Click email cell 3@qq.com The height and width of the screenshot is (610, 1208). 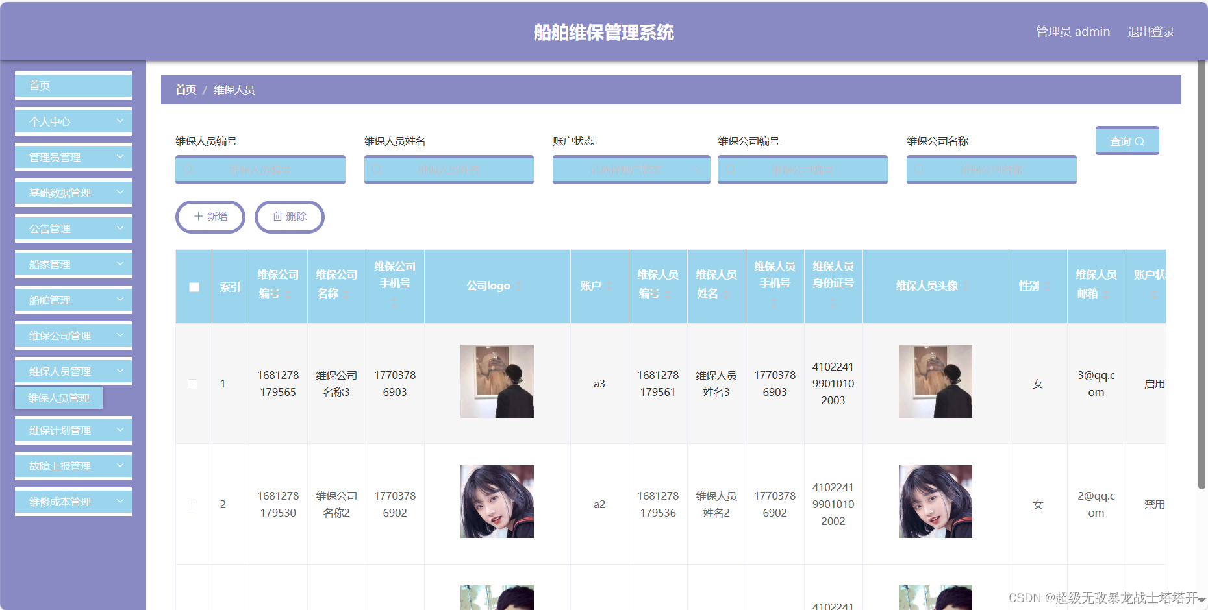coord(1096,384)
